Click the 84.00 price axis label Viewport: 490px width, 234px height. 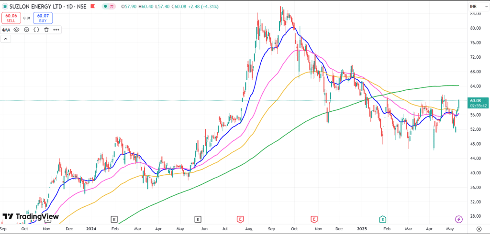[x=475, y=13]
